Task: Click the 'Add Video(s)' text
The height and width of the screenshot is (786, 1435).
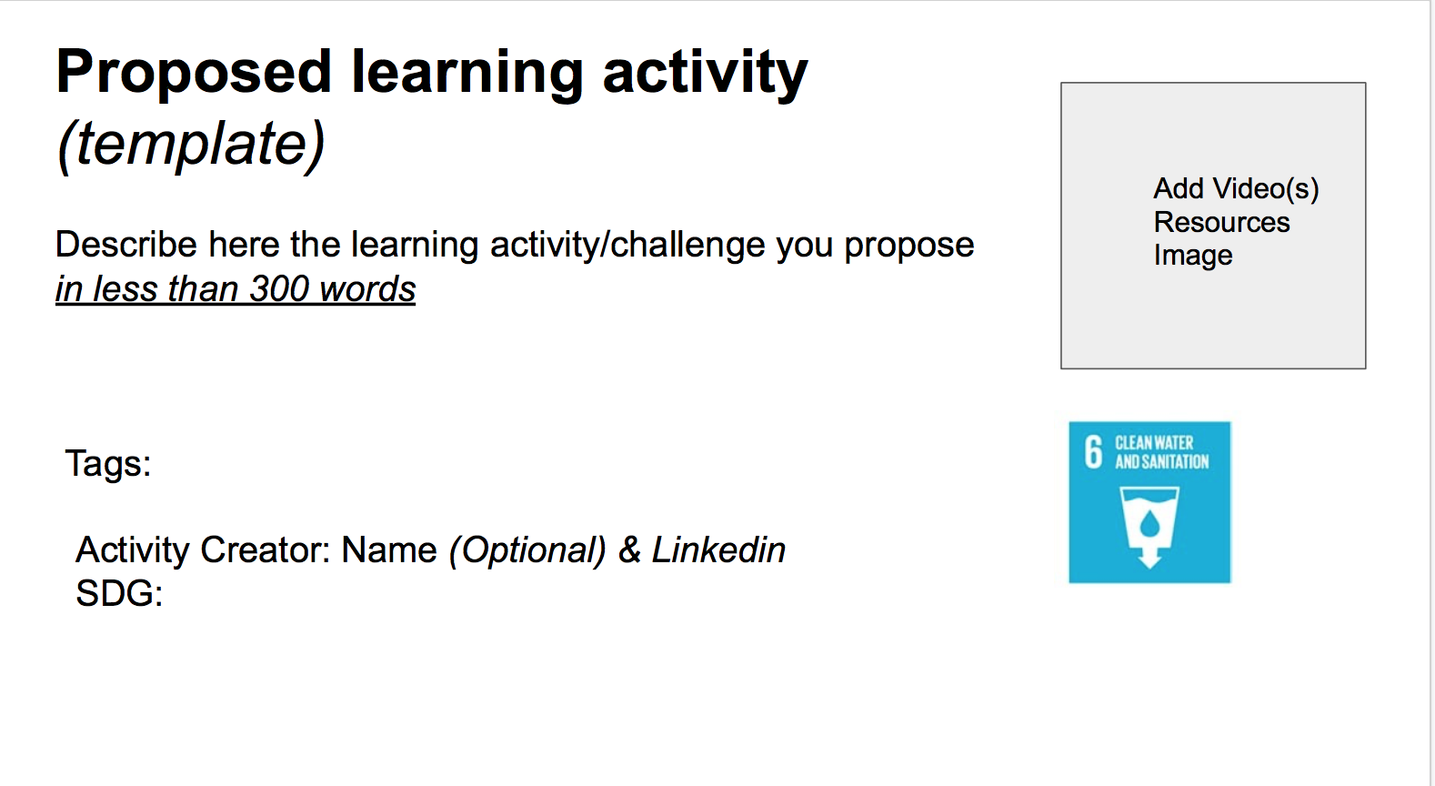Action: (x=1236, y=188)
